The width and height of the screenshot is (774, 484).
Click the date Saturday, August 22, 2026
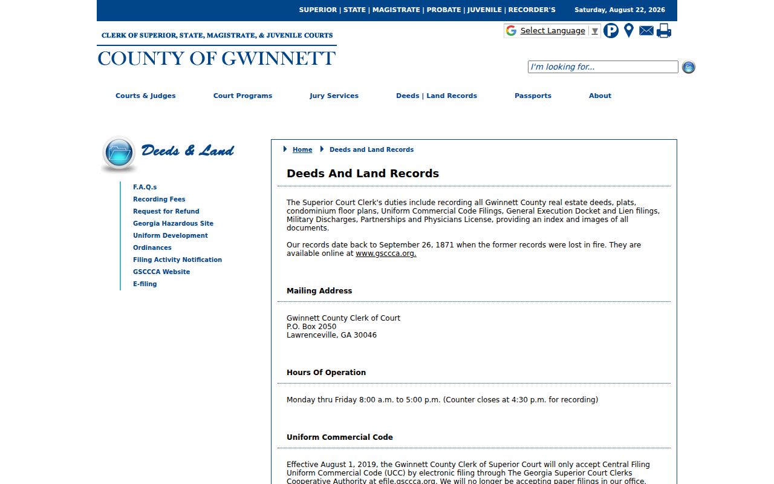[620, 10]
